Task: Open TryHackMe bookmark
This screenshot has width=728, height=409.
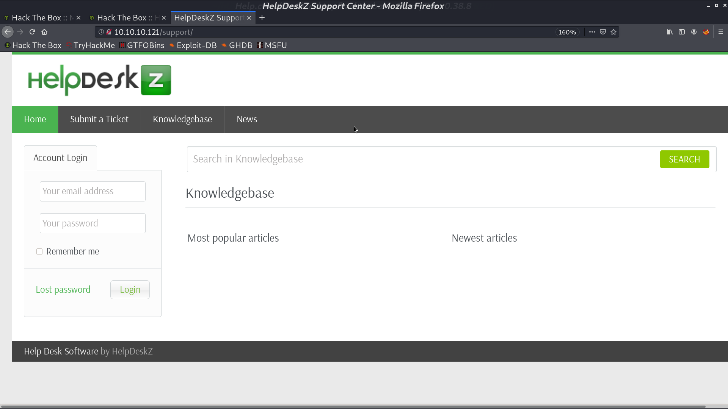Action: point(90,45)
